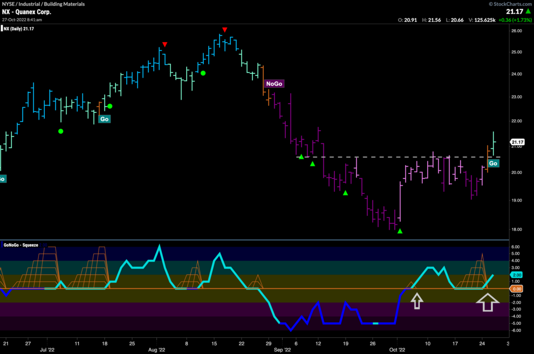Click the purple 'NoGo' label near late August
Screen dimensions: 534x354
click(x=273, y=83)
